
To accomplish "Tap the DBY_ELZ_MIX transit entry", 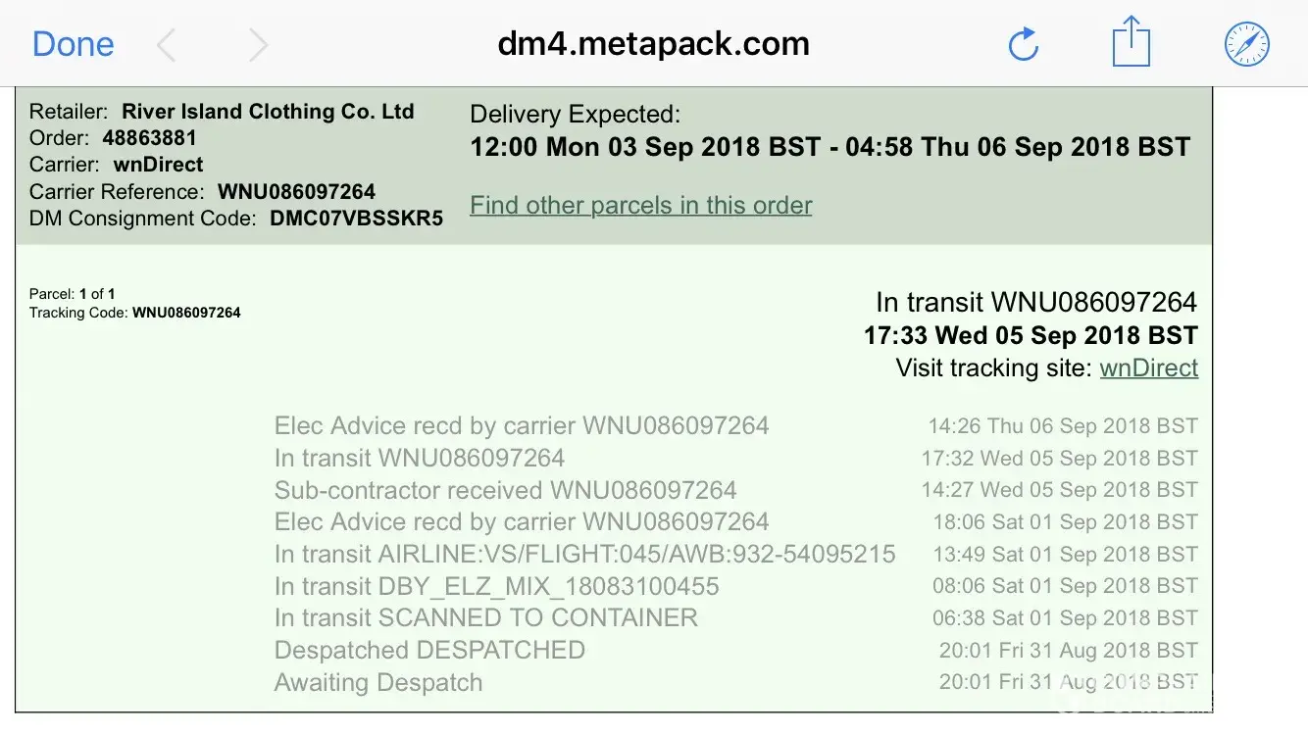I will tap(496, 586).
